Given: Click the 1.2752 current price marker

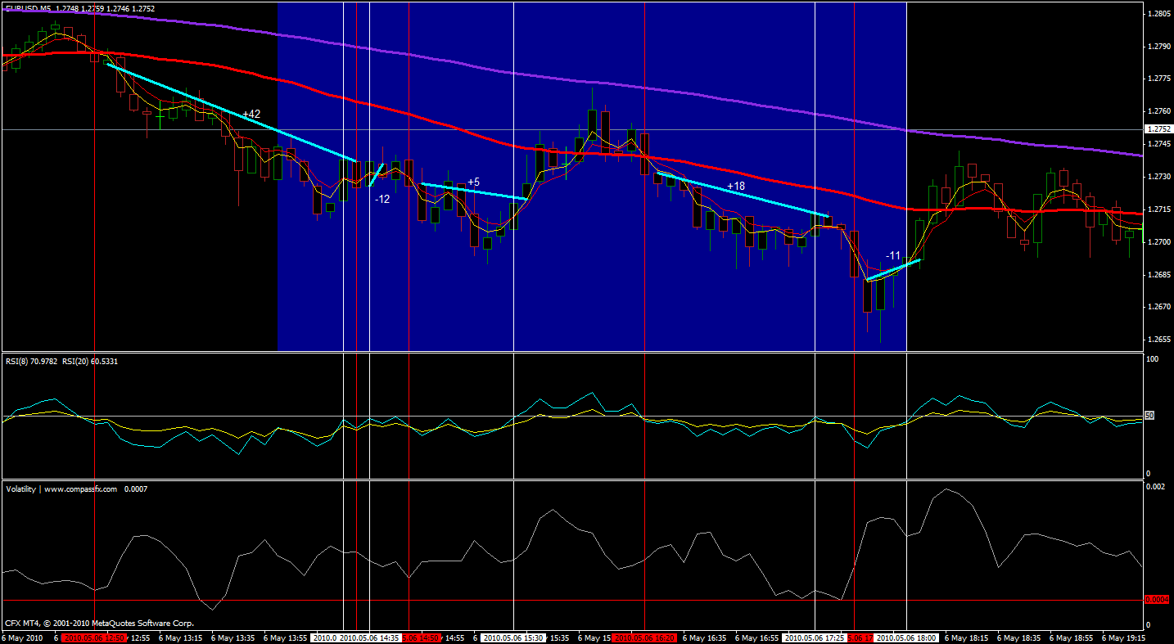Looking at the screenshot, I should 1158,129.
